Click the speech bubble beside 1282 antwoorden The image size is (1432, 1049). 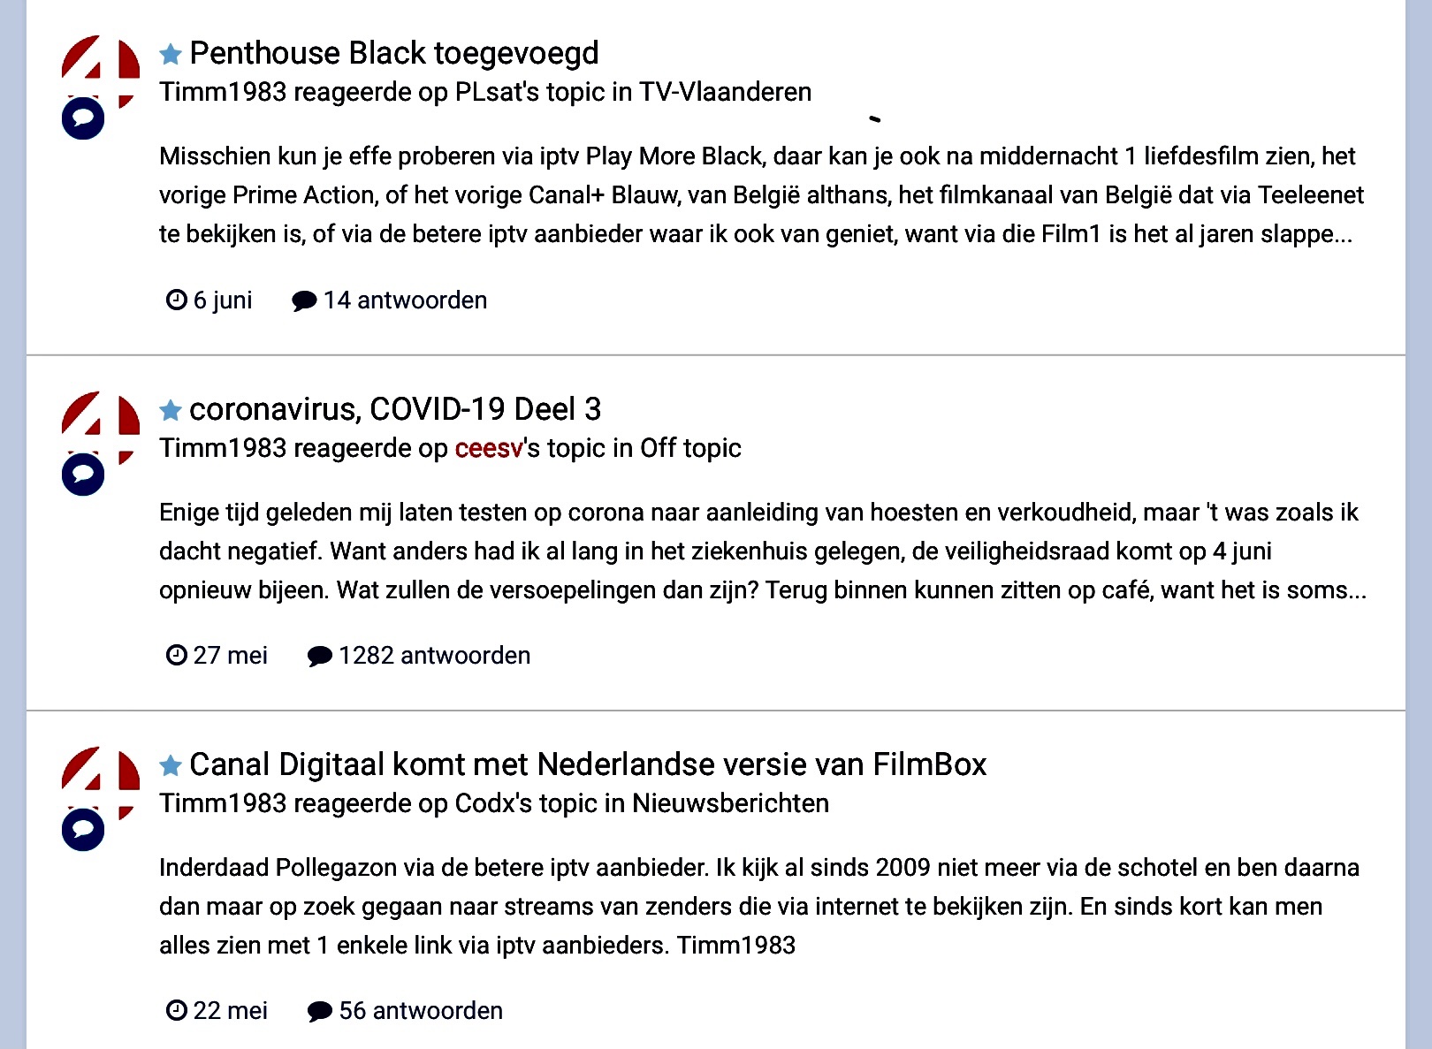tap(319, 656)
